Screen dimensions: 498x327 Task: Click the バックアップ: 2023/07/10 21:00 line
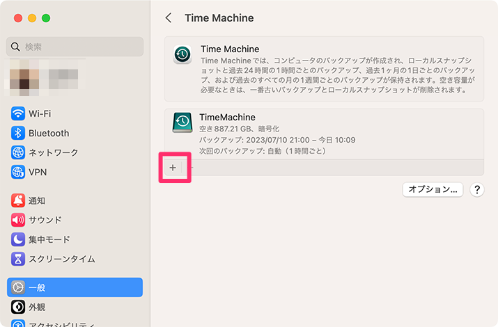click(277, 140)
